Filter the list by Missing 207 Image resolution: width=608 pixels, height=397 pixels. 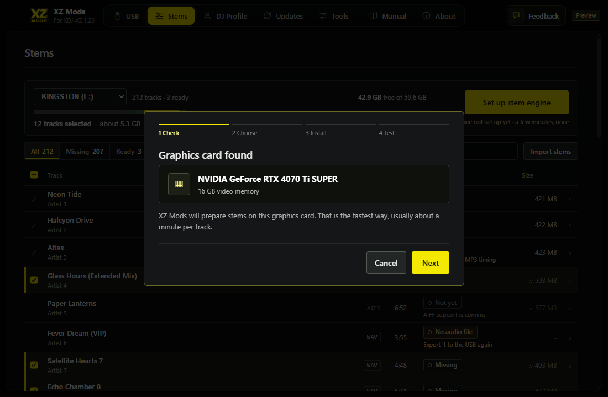(x=85, y=151)
